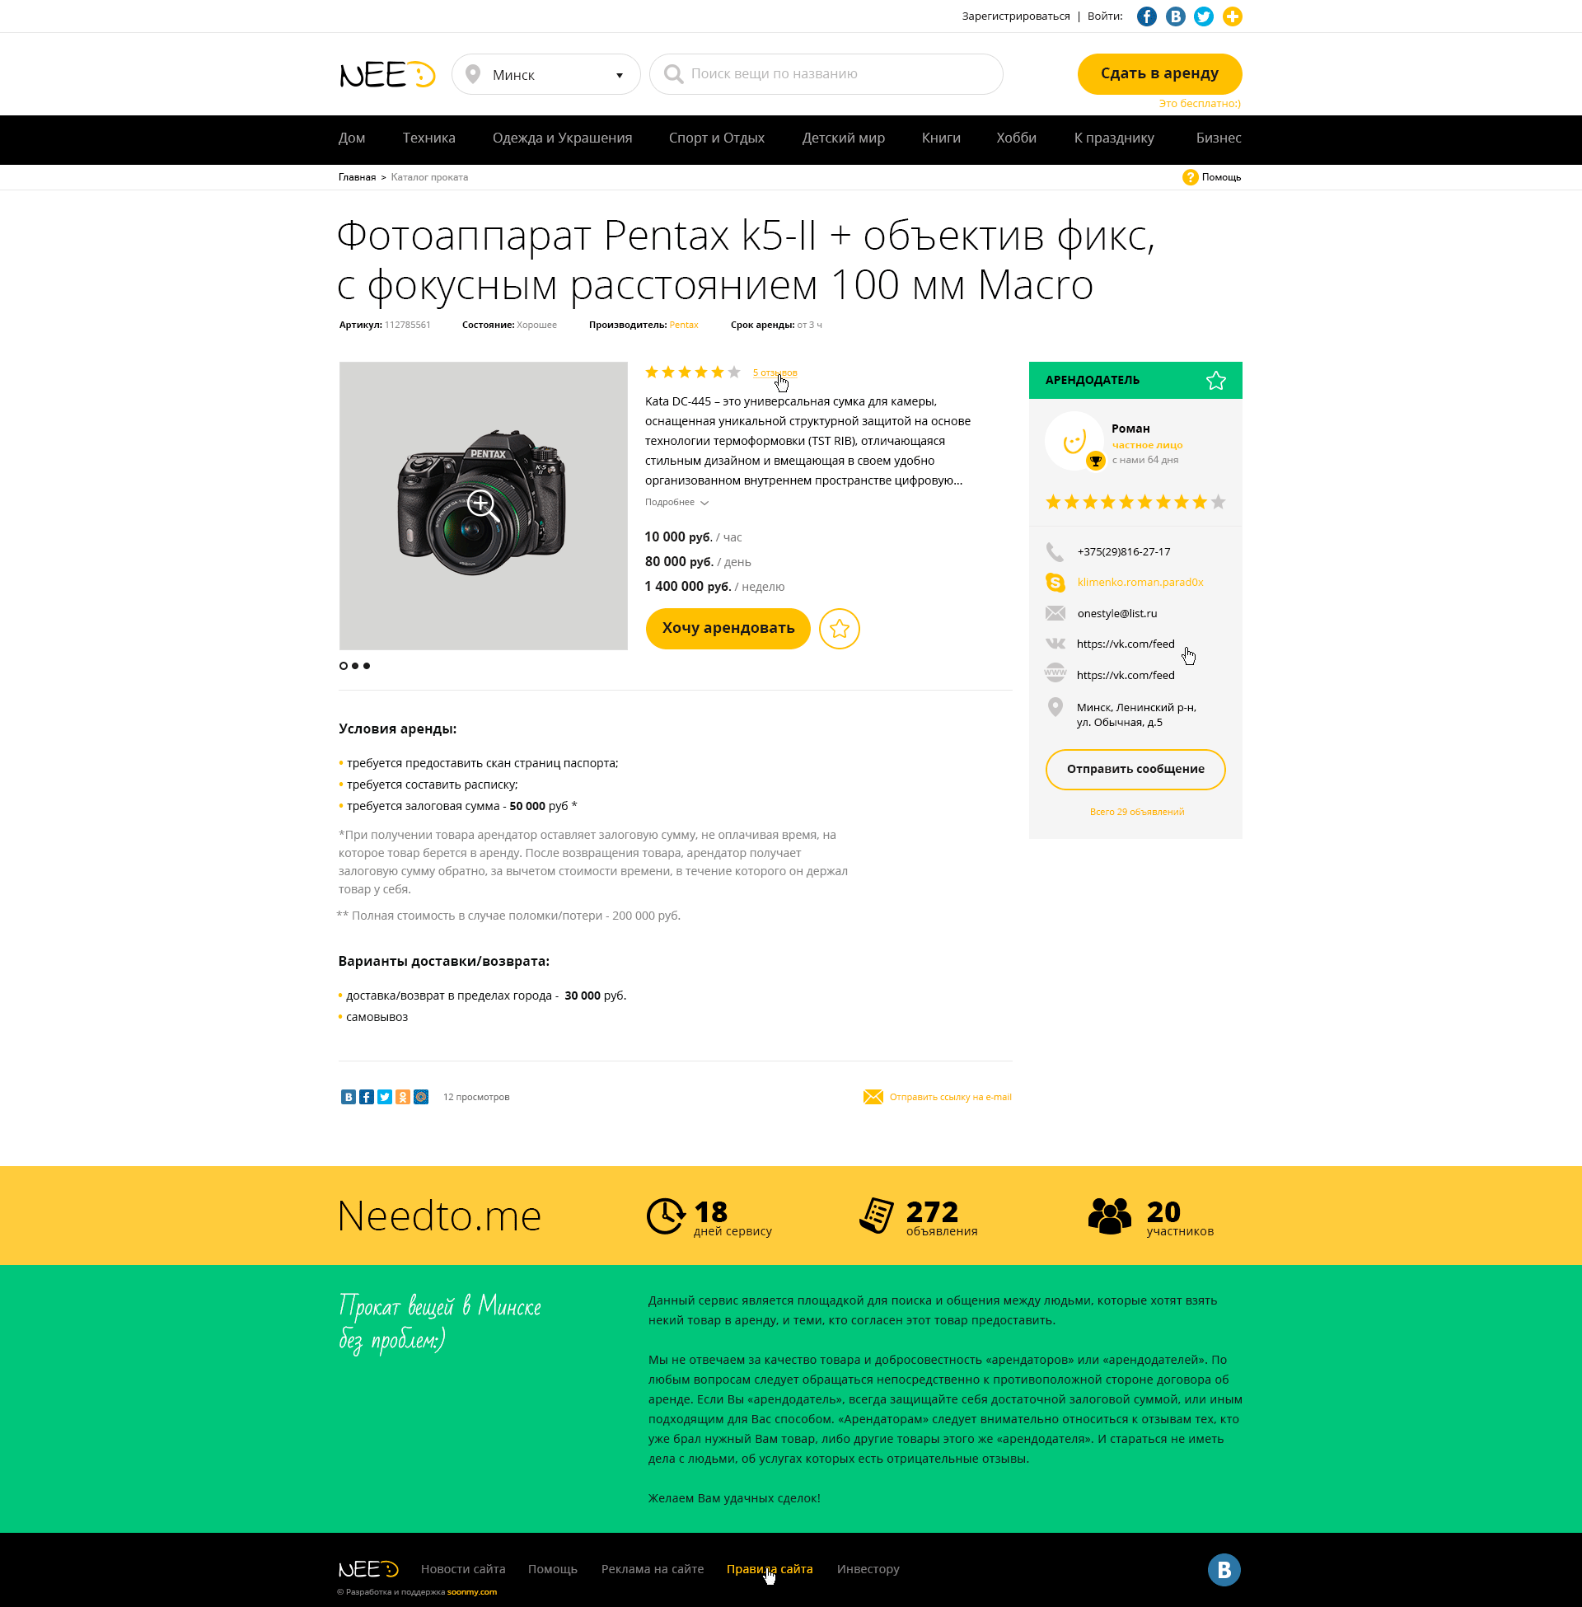
Task: Toggle favorite star button next to rent
Action: pyautogui.click(x=839, y=629)
